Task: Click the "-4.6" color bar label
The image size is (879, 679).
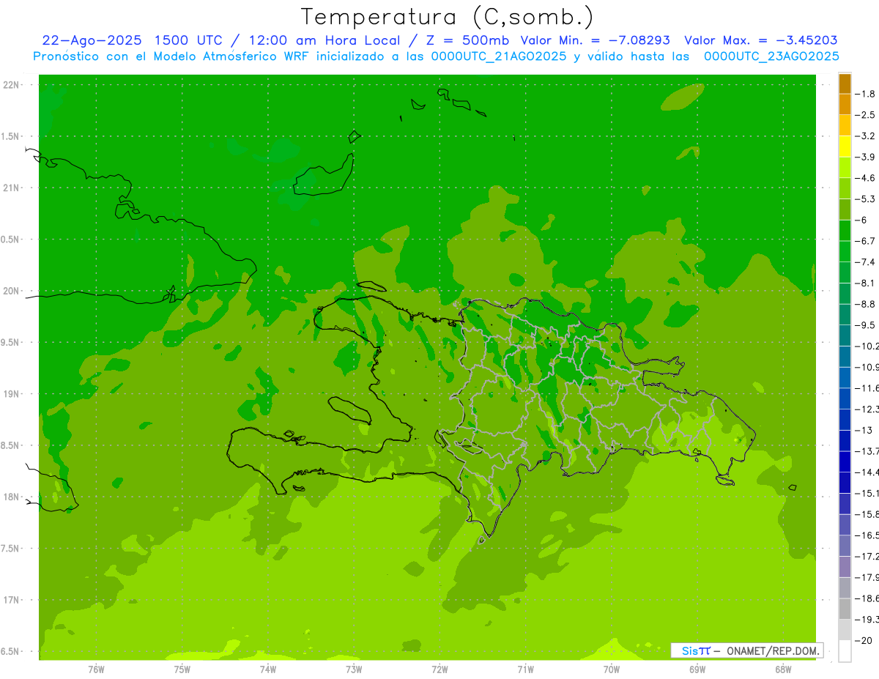Action: coord(867,178)
